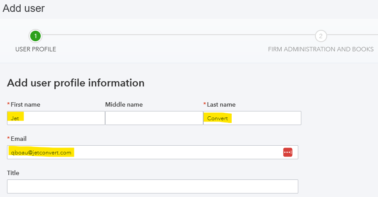Click the green step 1 circle
The height and width of the screenshot is (197, 378).
tap(35, 36)
